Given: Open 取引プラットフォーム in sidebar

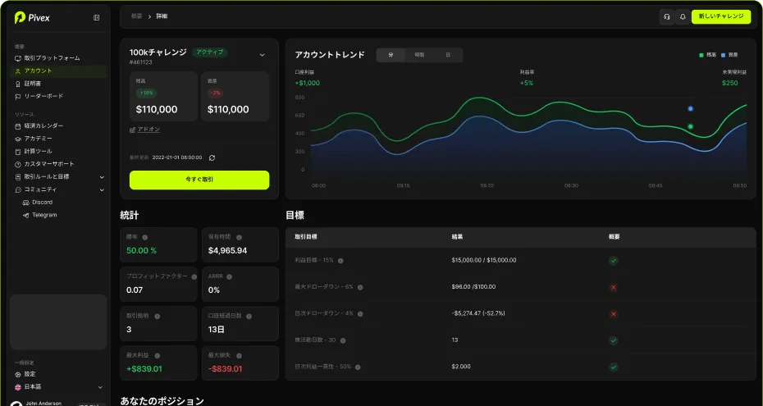Looking at the screenshot, I should click(58, 58).
